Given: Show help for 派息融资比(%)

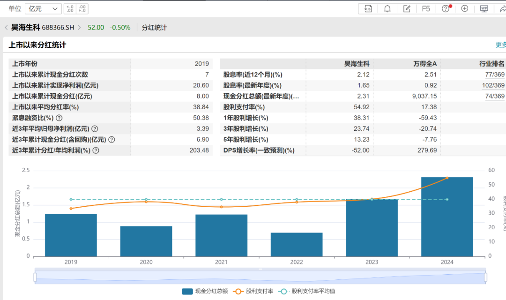Looking at the screenshot, I should [x=59, y=118].
